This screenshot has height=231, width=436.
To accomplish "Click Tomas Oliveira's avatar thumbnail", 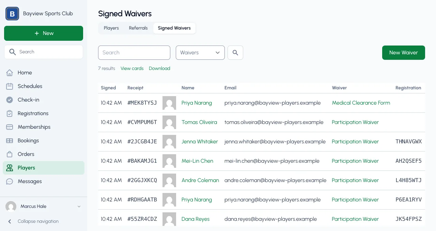I will 169,122.
